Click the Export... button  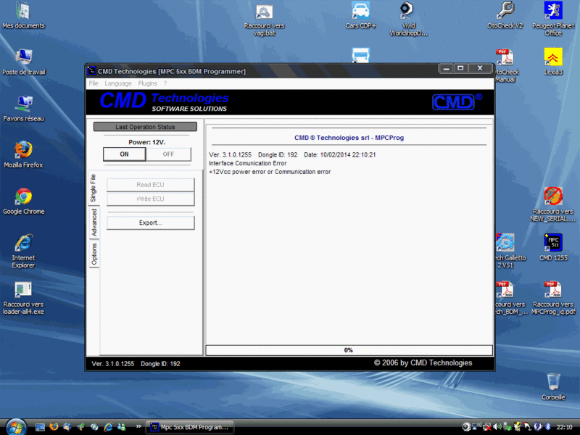tap(150, 223)
